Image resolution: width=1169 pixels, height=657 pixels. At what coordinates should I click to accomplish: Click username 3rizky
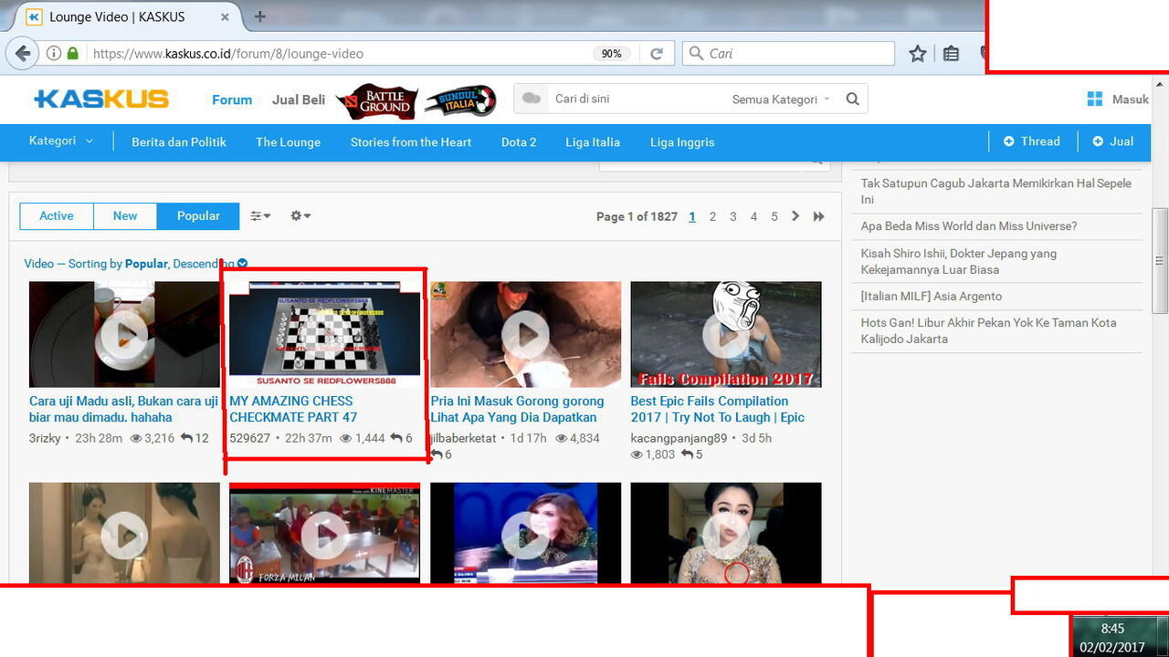(45, 438)
